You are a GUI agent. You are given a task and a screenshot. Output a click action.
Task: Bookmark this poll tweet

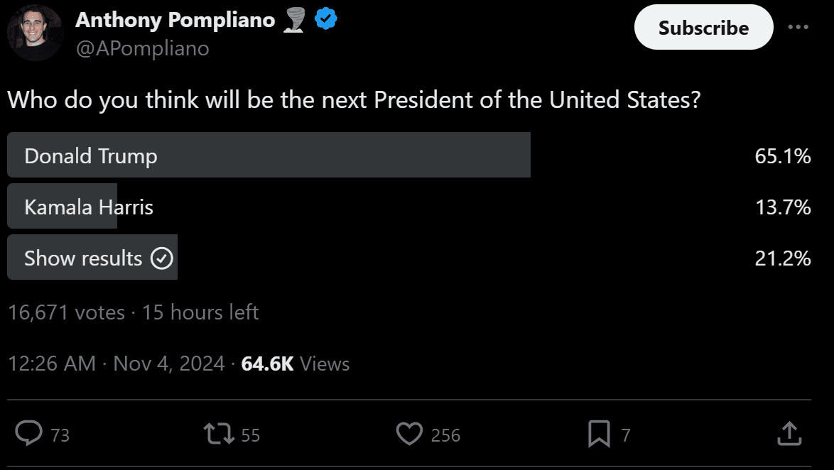click(599, 434)
